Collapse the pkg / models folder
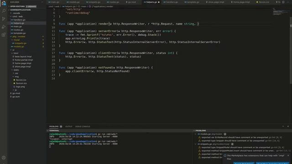The height and width of the screenshot is (164, 292). pos(11,36)
